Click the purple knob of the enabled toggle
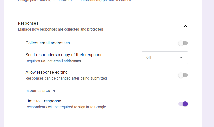 pos(185,104)
